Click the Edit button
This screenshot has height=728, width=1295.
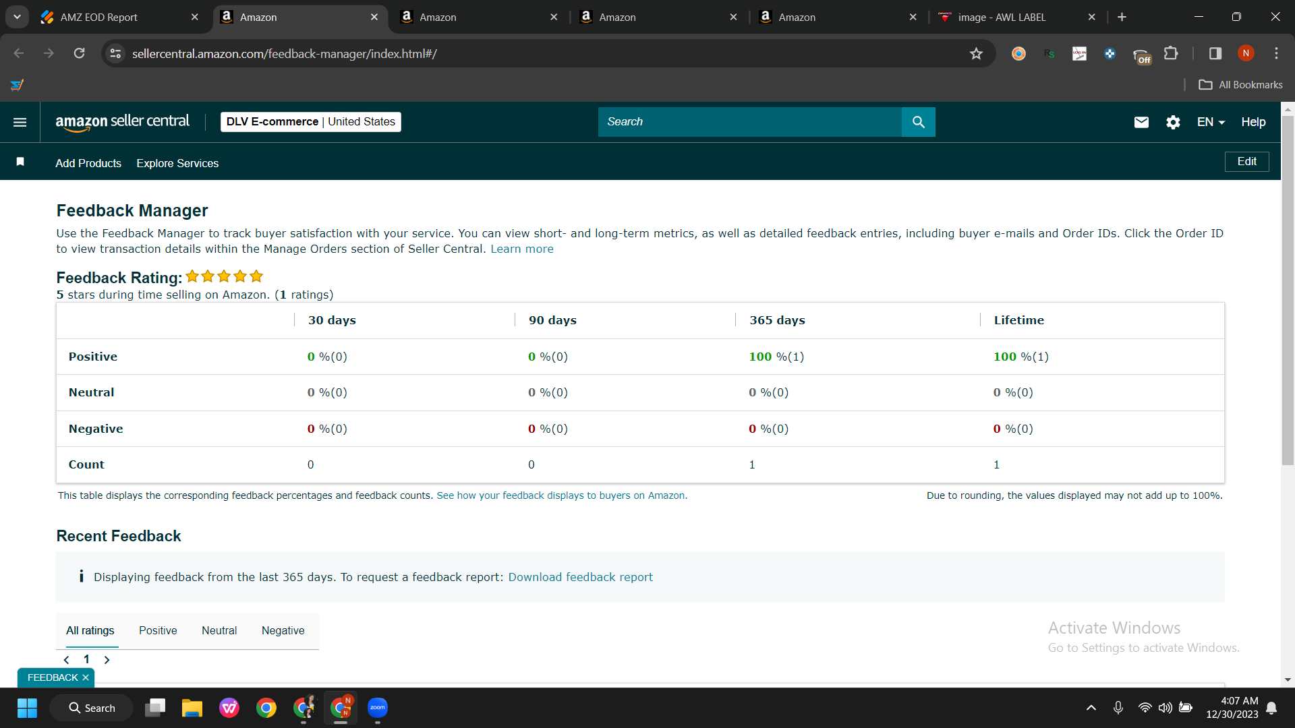point(1246,162)
